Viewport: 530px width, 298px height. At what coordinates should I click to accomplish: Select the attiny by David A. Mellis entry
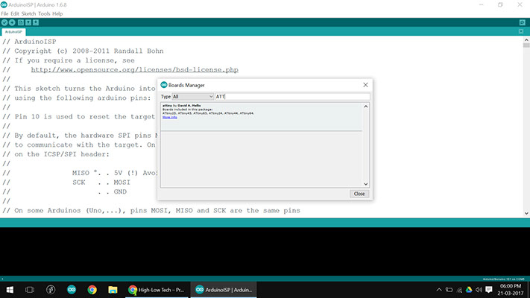262,117
